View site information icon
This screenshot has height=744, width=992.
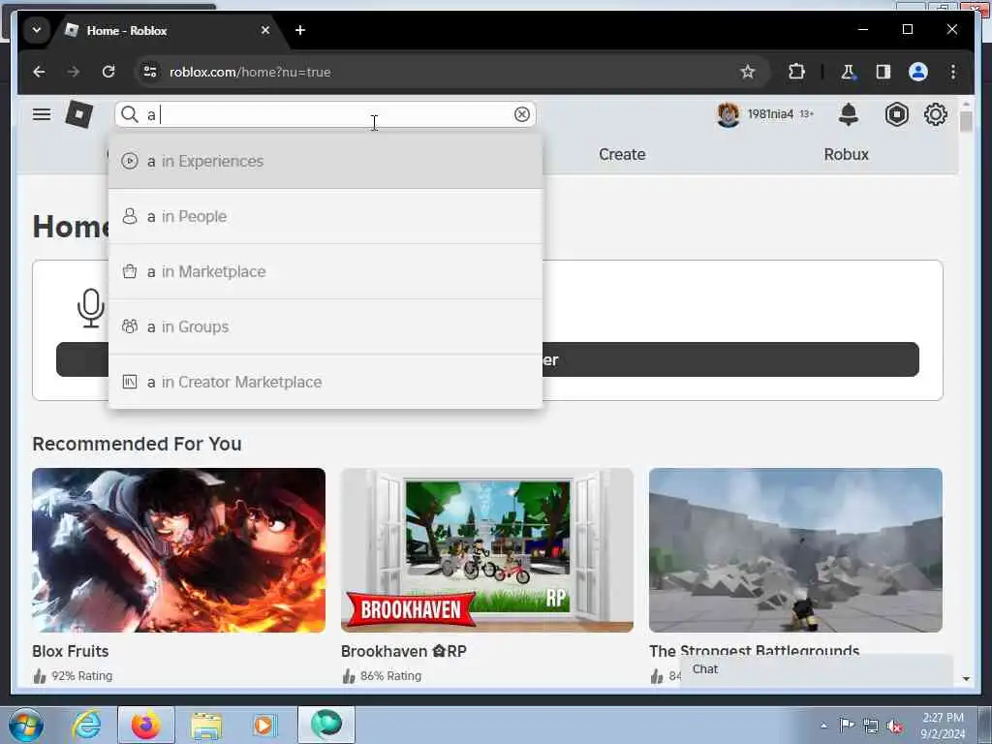[150, 72]
